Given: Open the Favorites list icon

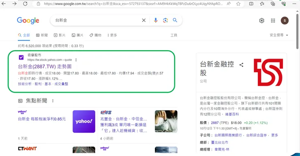Looking at the screenshot, I should tap(262, 4).
